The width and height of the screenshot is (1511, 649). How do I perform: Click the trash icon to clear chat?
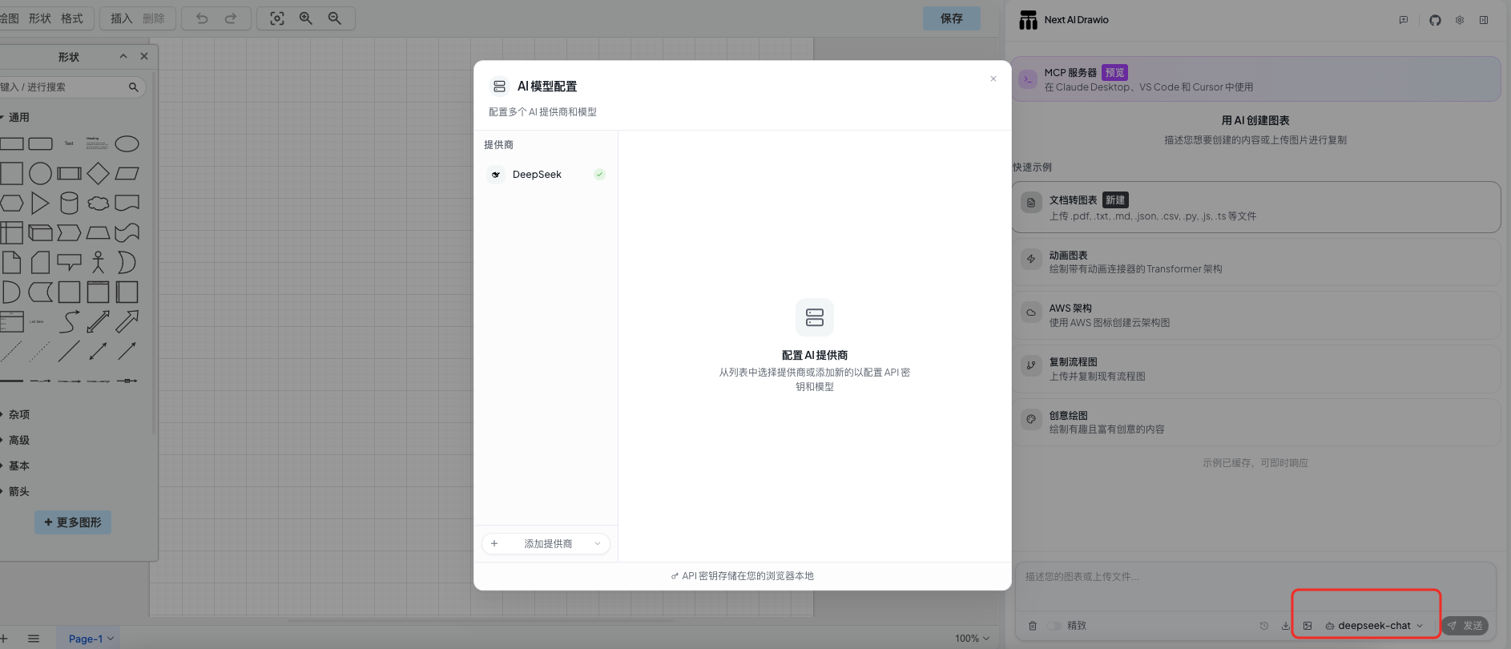point(1033,626)
